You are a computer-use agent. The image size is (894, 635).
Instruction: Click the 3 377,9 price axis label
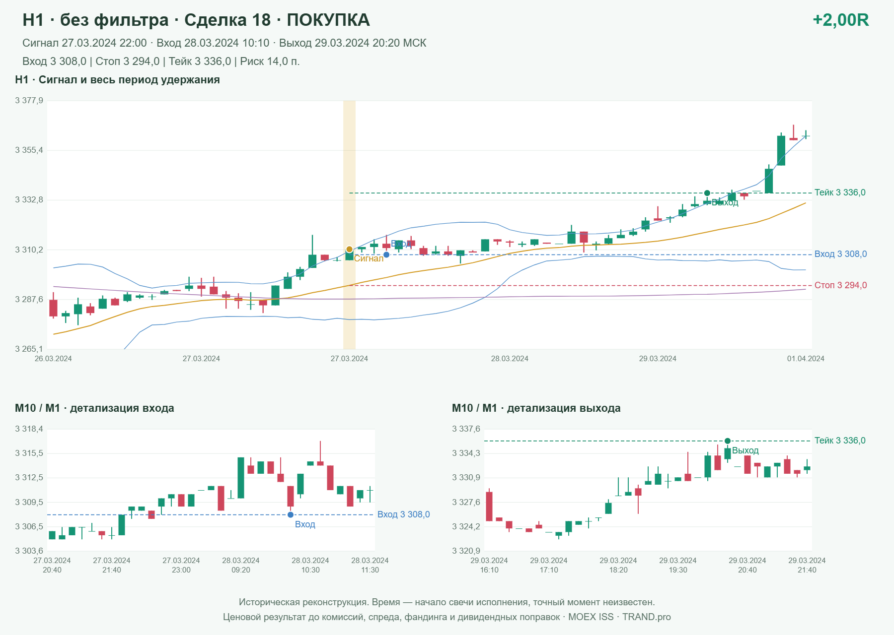pos(29,101)
